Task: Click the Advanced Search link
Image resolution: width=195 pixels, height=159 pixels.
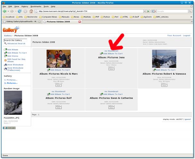Action: [x=16, y=44]
